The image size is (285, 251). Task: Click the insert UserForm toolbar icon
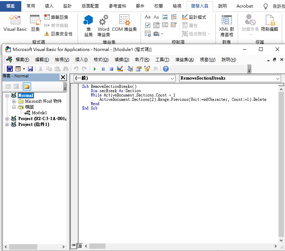click(18, 69)
